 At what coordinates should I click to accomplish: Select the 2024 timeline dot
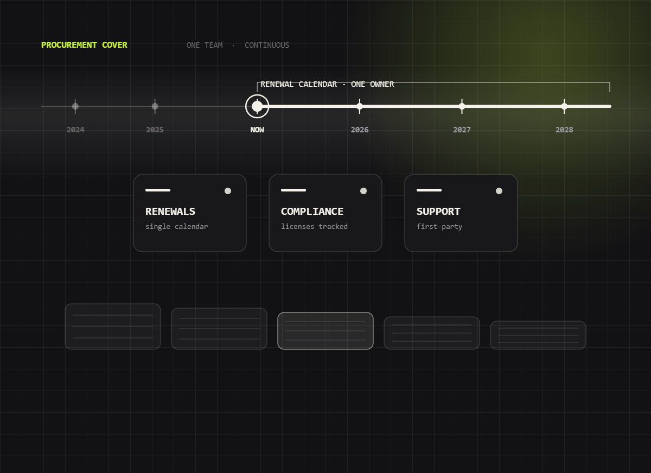pyautogui.click(x=75, y=106)
